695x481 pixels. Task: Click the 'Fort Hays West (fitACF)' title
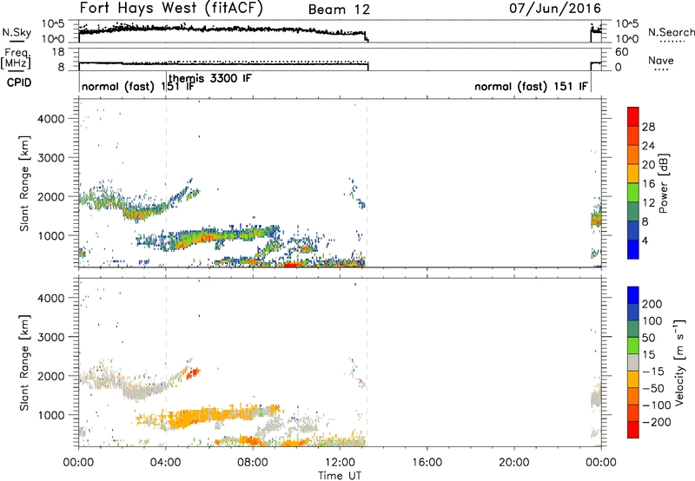tap(171, 9)
